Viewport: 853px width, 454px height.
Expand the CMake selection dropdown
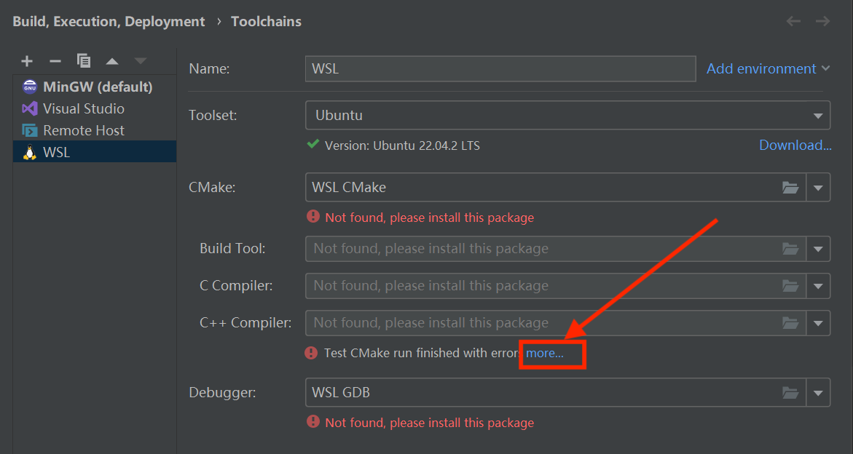pyautogui.click(x=818, y=187)
